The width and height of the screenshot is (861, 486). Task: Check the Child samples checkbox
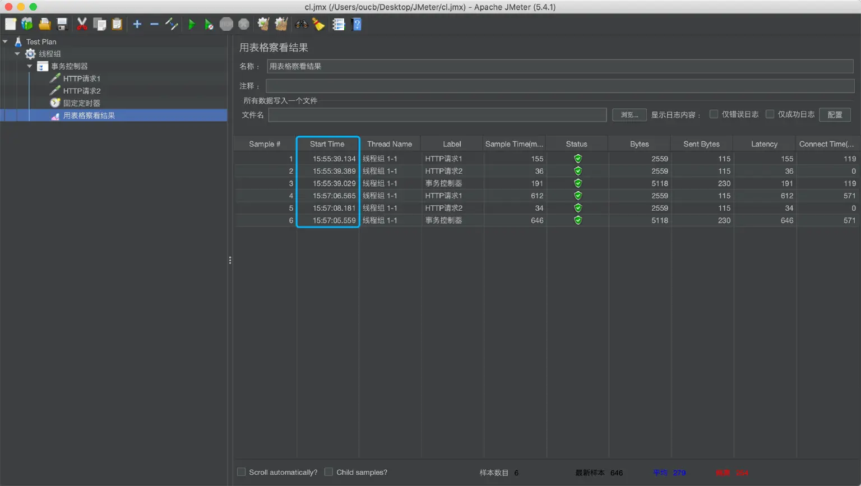coord(329,472)
